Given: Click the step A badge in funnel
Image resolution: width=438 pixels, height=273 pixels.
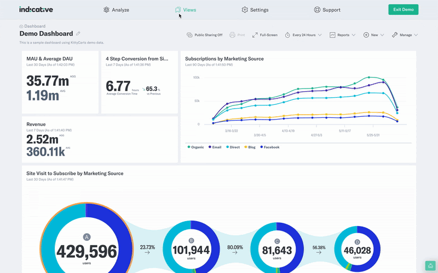Looking at the screenshot, I should [x=87, y=237].
